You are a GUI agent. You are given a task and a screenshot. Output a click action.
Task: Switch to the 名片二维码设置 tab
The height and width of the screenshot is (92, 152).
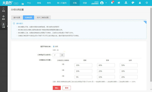43,17
